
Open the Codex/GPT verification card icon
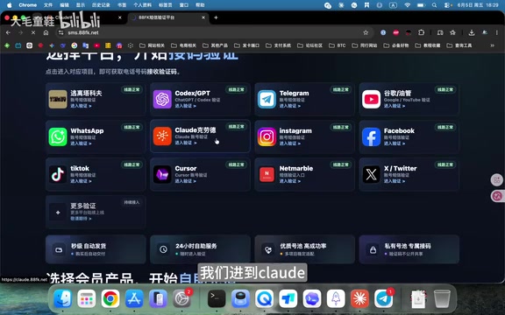[162, 99]
